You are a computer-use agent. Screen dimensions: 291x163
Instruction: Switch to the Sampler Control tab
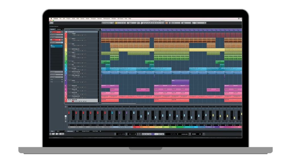86,131
